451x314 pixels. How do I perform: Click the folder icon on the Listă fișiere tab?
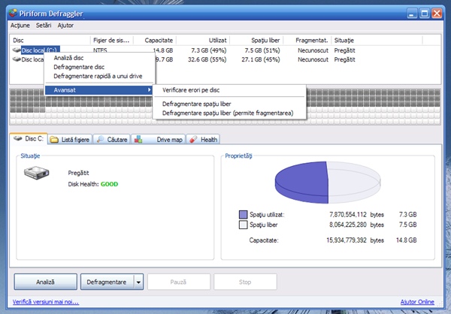click(x=54, y=140)
